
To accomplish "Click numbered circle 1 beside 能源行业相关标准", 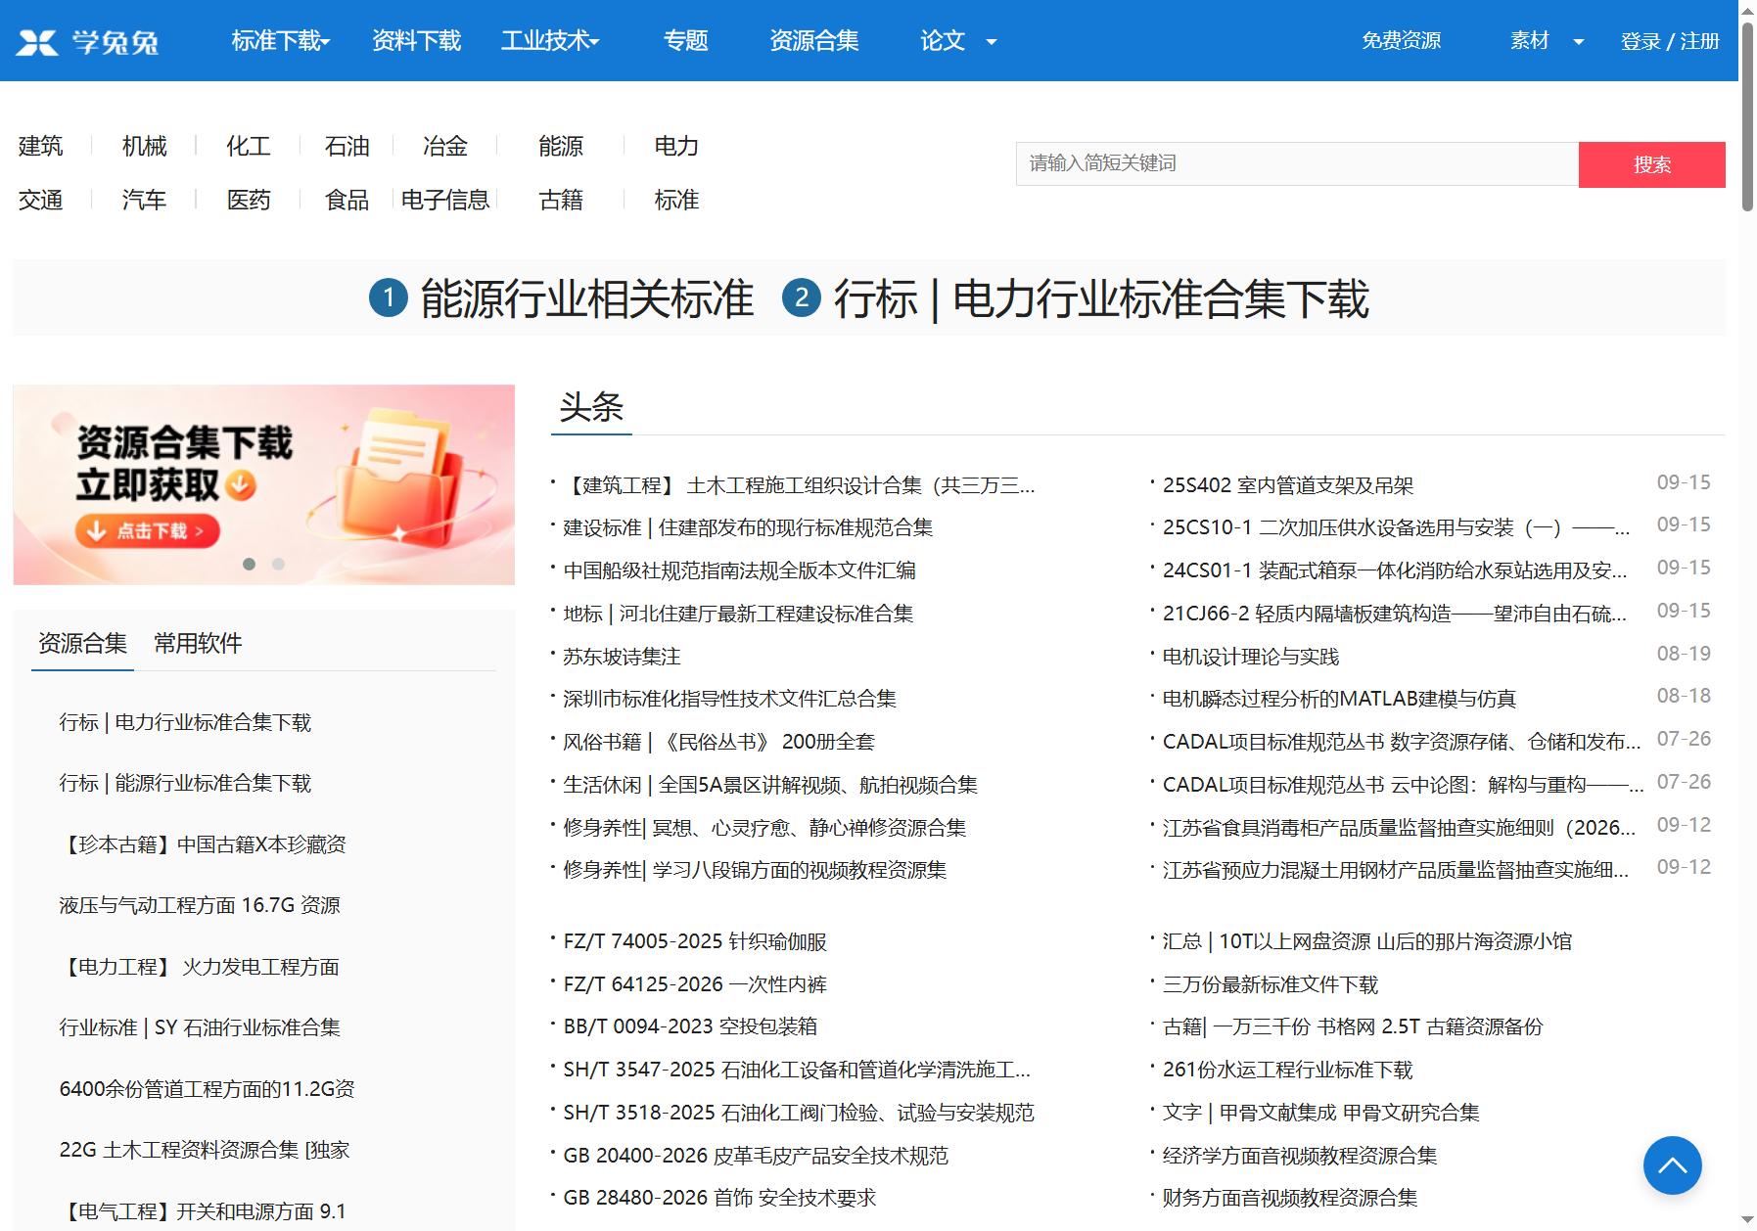I will point(388,297).
